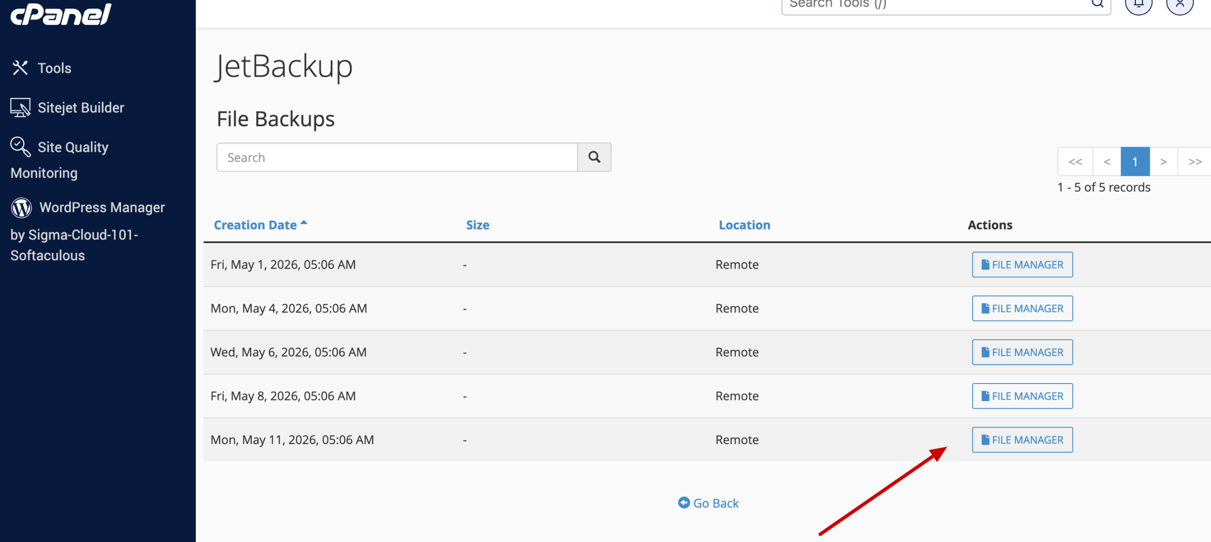Go to previous page of records

point(1107,162)
